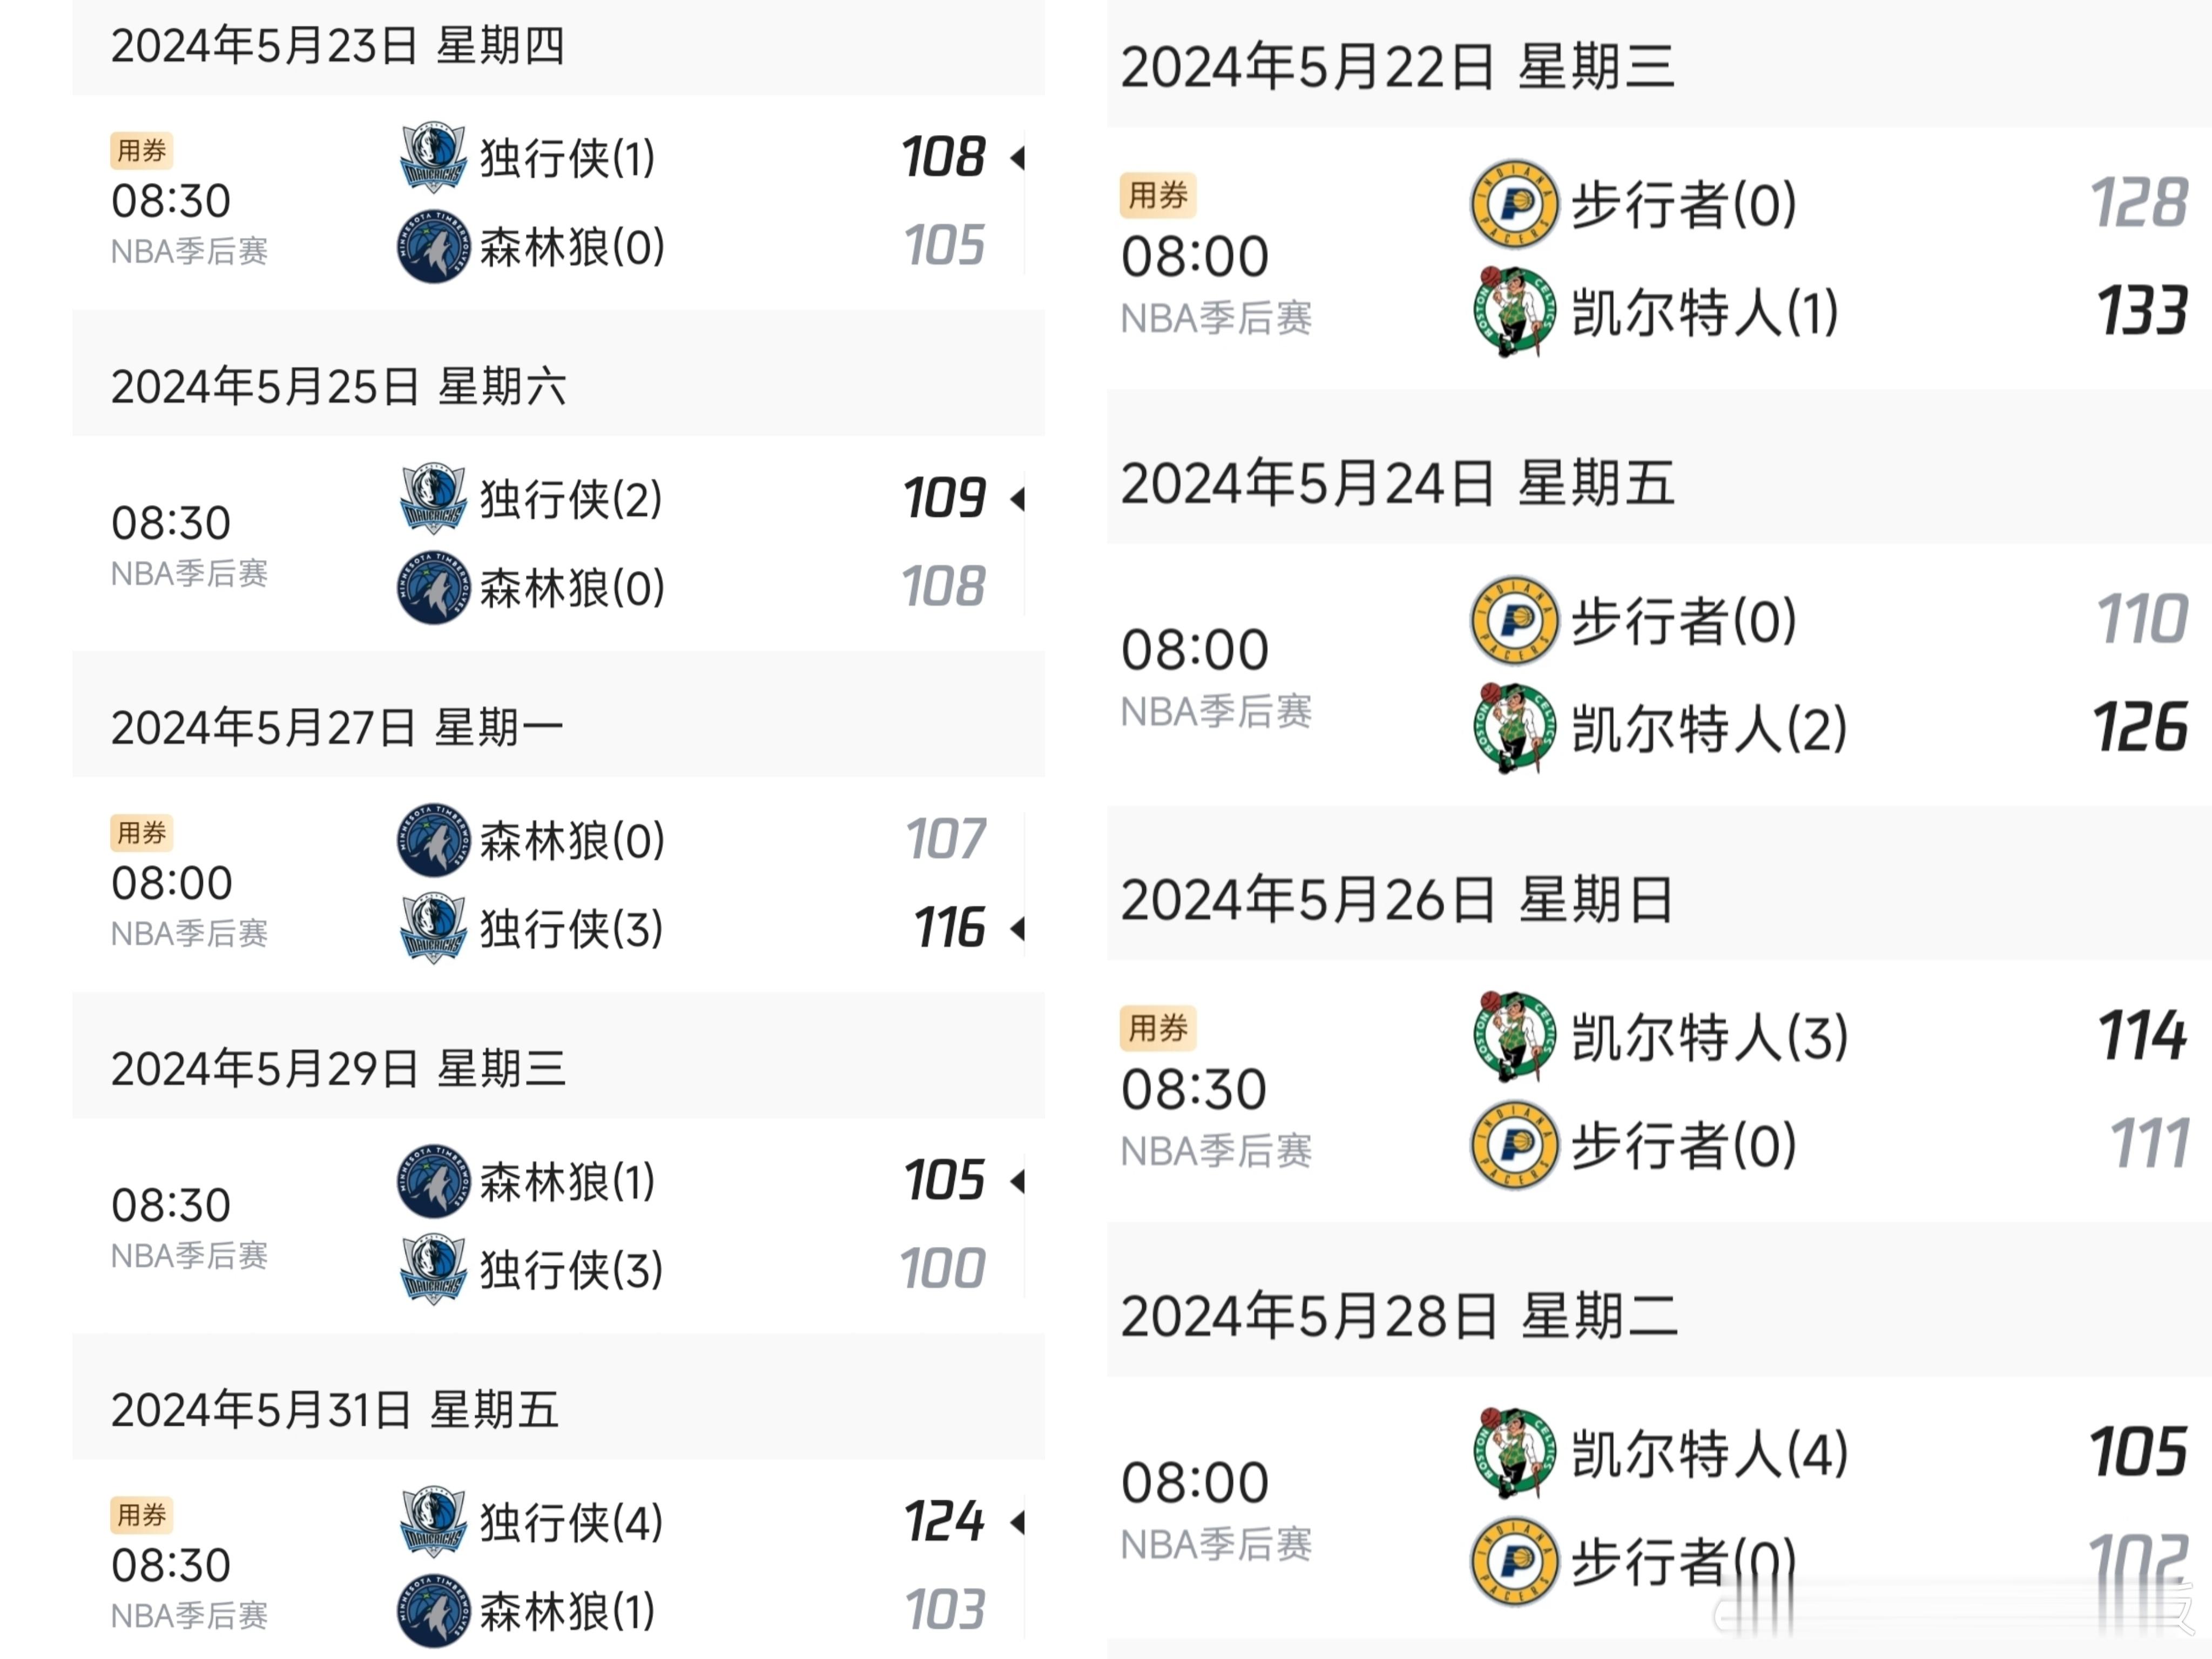
Task: Click winner arrow beside score 108
Action: coord(1018,157)
